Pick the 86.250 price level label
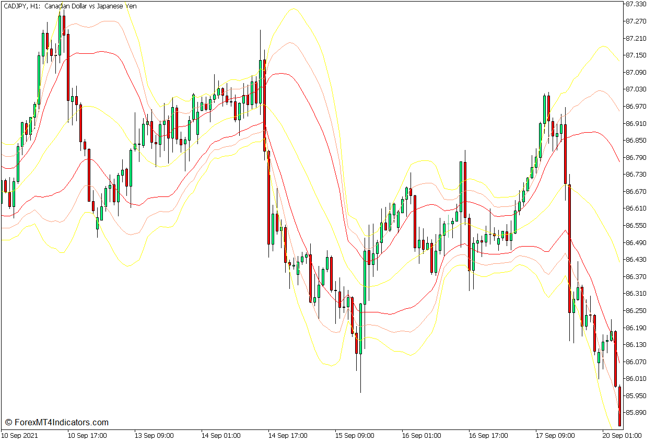The height and width of the screenshot is (442, 656). tap(636, 310)
